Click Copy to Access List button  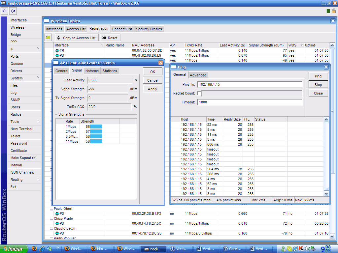pyautogui.click(x=76, y=38)
